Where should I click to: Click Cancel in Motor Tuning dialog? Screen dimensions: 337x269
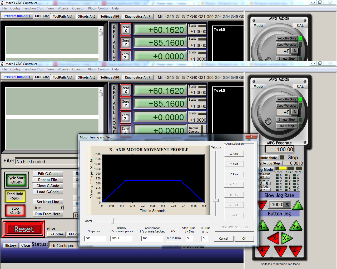pos(223,239)
